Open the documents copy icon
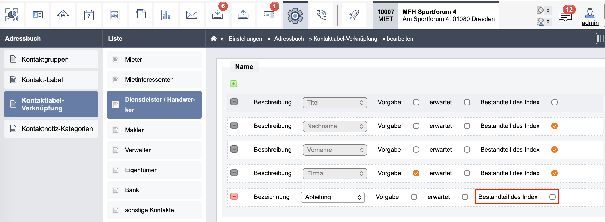605x222 pixels. (140, 15)
